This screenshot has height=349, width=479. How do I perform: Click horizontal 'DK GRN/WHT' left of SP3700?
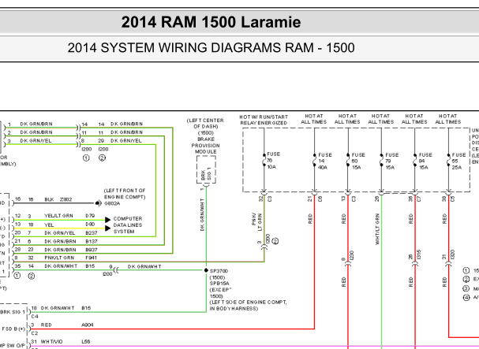coord(144,266)
